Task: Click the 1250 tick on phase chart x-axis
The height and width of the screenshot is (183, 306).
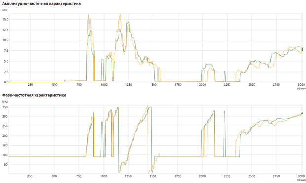Action: [128, 176]
